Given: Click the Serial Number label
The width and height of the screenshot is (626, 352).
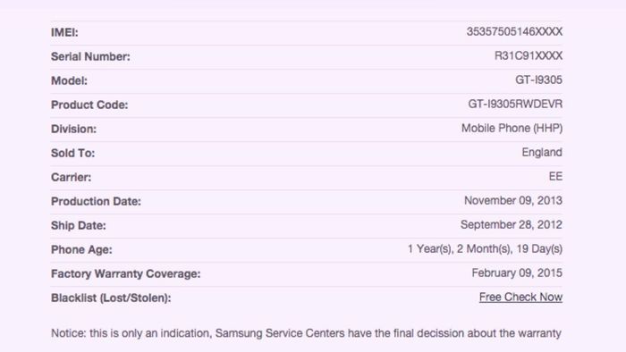Looking at the screenshot, I should click(x=90, y=56).
